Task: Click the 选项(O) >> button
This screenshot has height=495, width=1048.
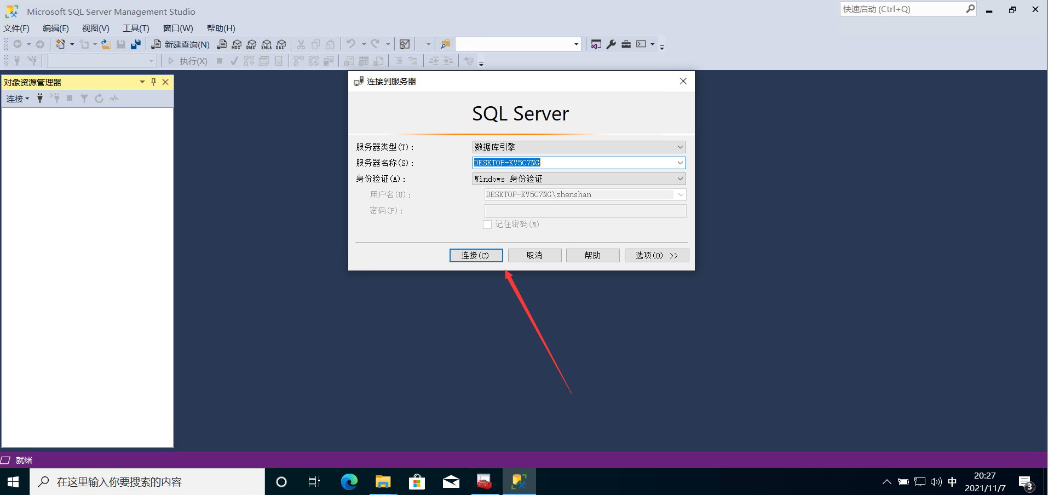Action: pyautogui.click(x=657, y=255)
